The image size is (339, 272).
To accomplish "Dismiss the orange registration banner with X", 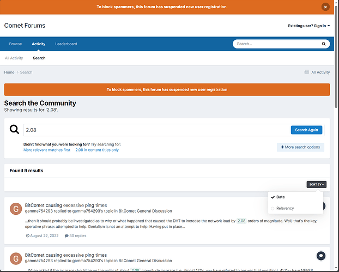I will click(325, 7).
